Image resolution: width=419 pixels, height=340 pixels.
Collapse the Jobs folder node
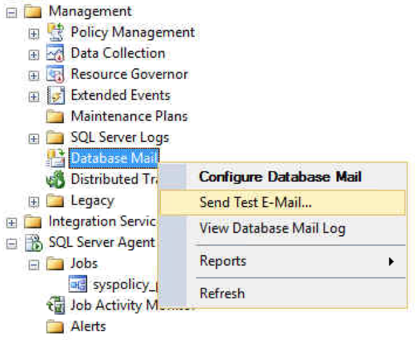pyautogui.click(x=34, y=265)
